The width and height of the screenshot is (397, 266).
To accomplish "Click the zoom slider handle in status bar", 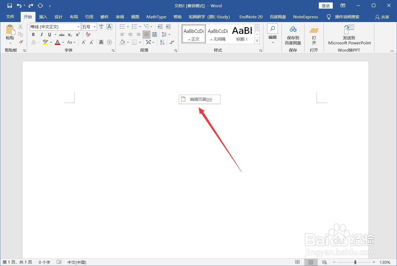I will 355,262.
